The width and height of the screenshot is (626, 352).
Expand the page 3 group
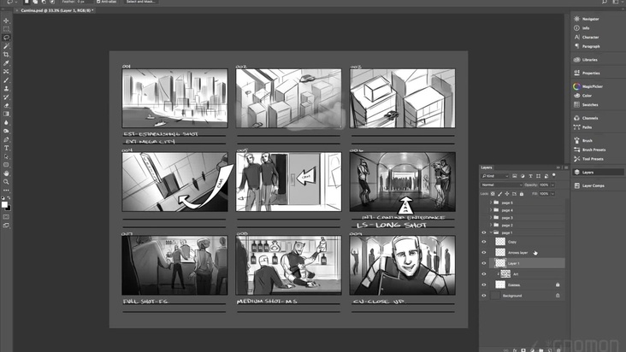click(491, 218)
